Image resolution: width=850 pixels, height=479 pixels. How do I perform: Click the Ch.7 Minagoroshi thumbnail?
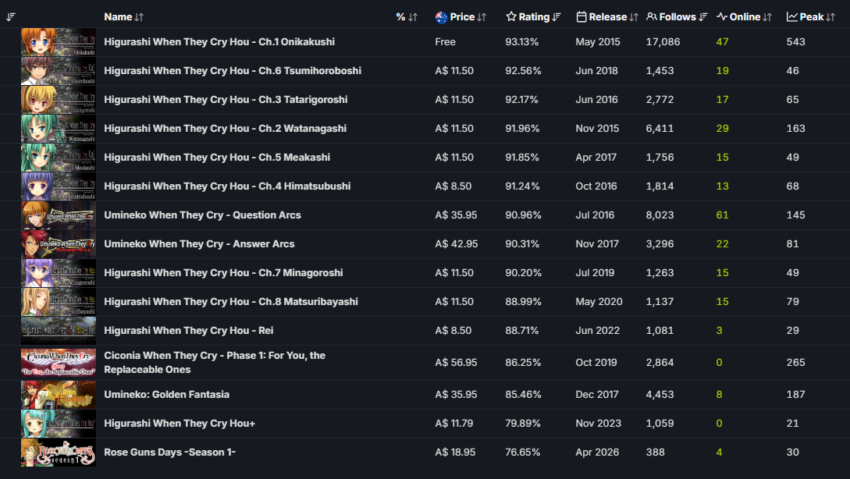coord(59,272)
